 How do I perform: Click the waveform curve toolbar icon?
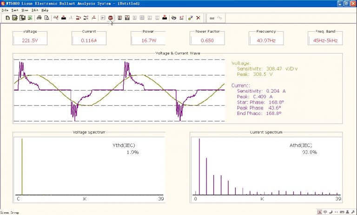tap(56, 18)
